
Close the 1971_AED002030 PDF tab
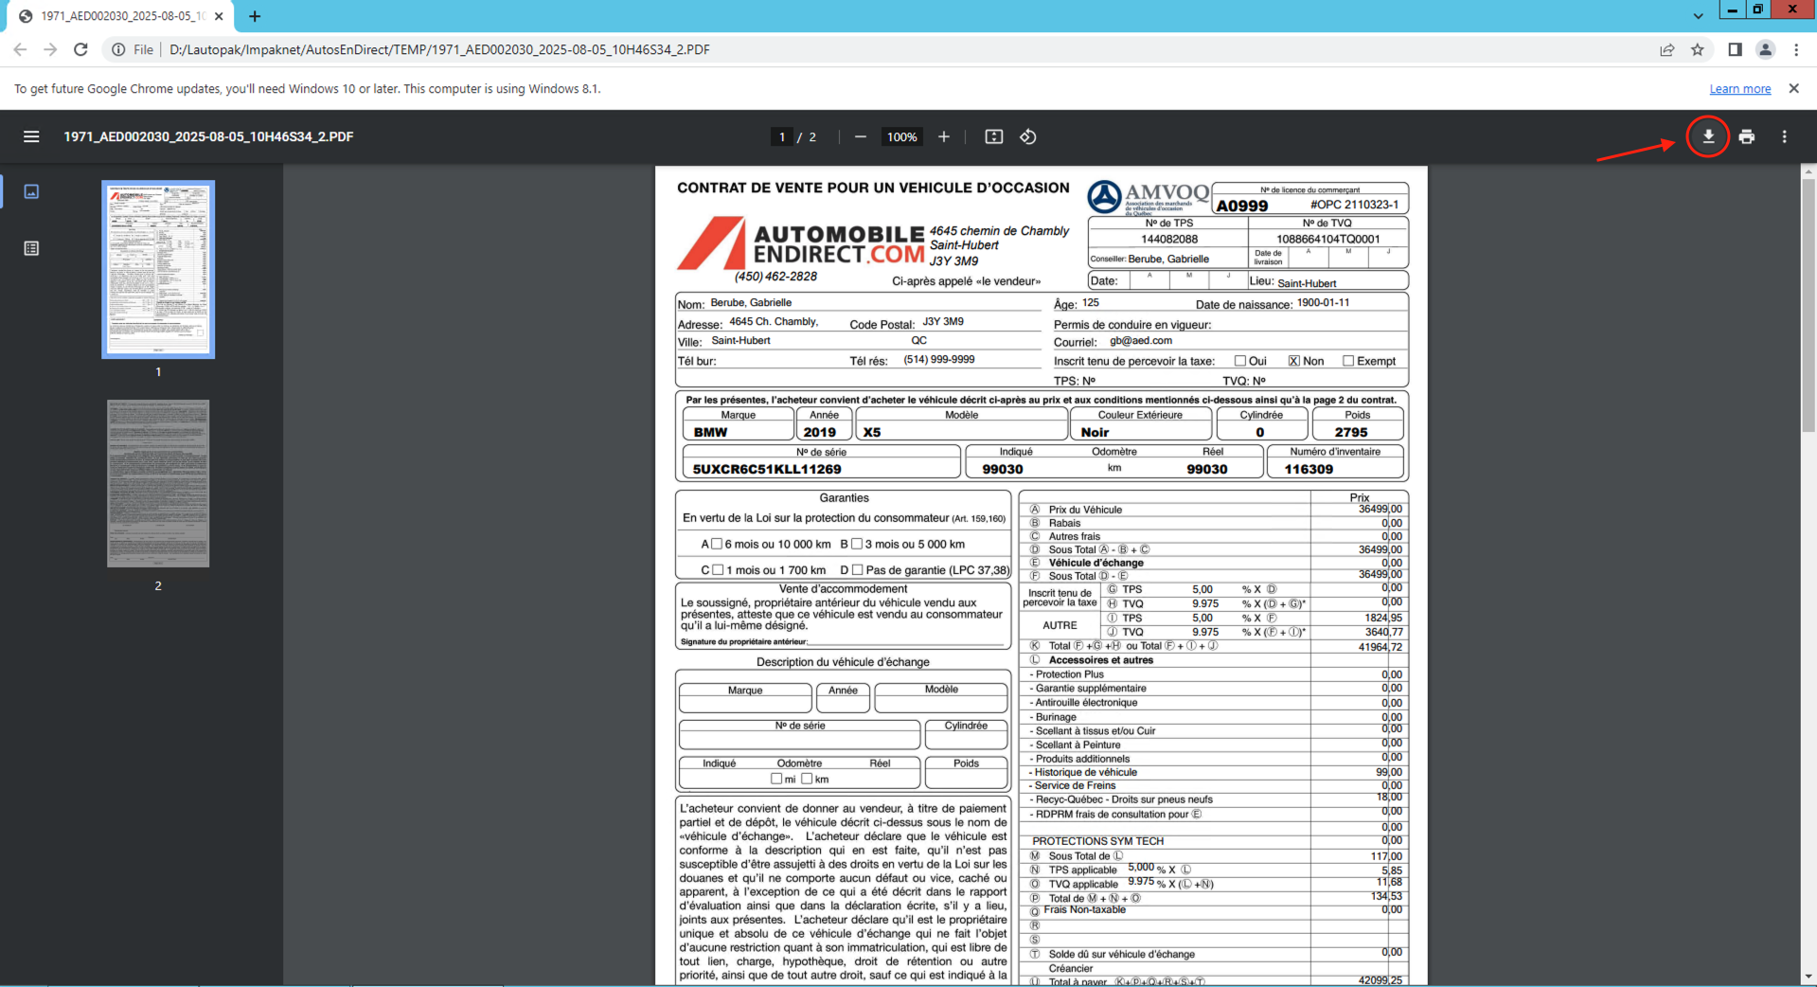[x=219, y=16]
